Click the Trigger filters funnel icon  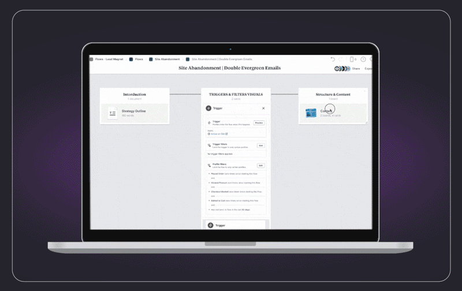[x=209, y=144]
